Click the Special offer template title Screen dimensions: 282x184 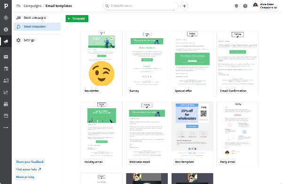point(183,91)
